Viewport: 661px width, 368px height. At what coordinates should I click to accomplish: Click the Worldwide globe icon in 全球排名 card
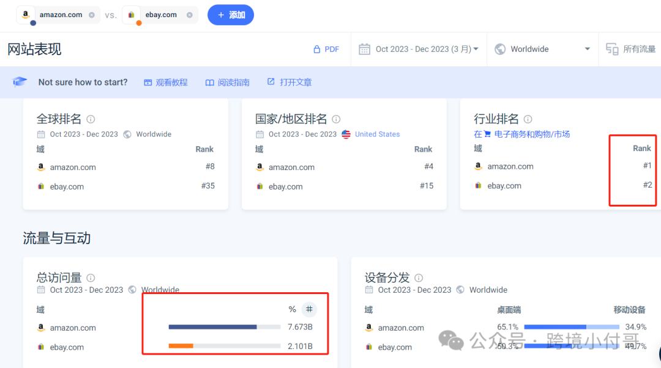click(x=127, y=134)
